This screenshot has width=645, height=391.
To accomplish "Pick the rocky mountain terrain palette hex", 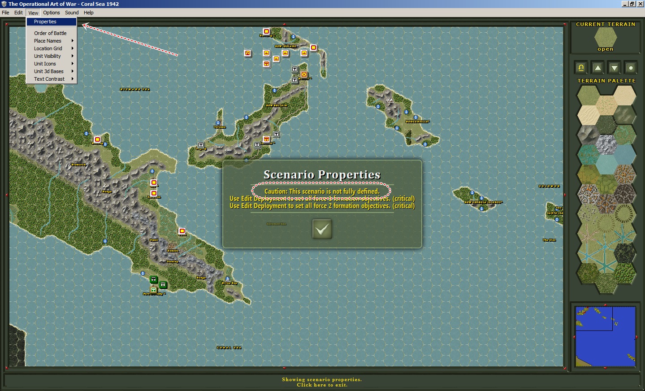I will click(x=588, y=134).
